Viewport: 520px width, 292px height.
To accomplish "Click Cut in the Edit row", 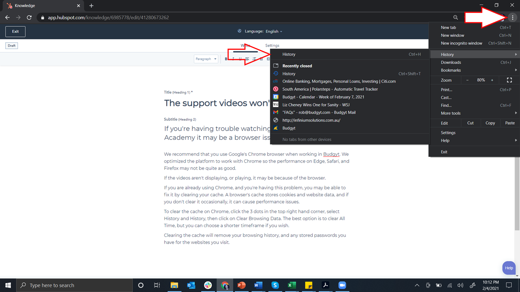I will [x=470, y=123].
